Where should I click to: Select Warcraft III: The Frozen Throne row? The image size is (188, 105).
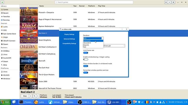tap(104, 87)
